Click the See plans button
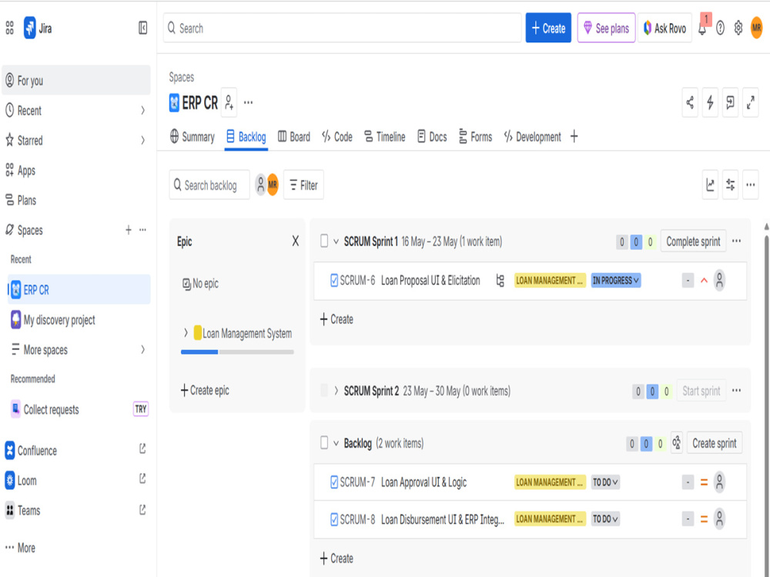The width and height of the screenshot is (770, 577). coord(607,28)
